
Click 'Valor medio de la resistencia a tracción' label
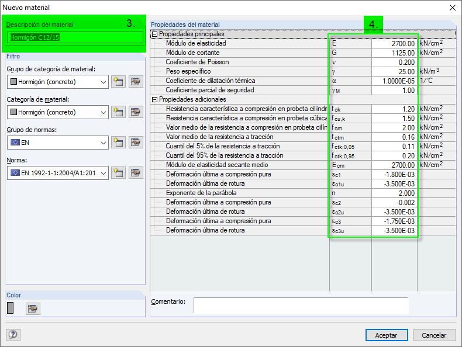[219, 137]
